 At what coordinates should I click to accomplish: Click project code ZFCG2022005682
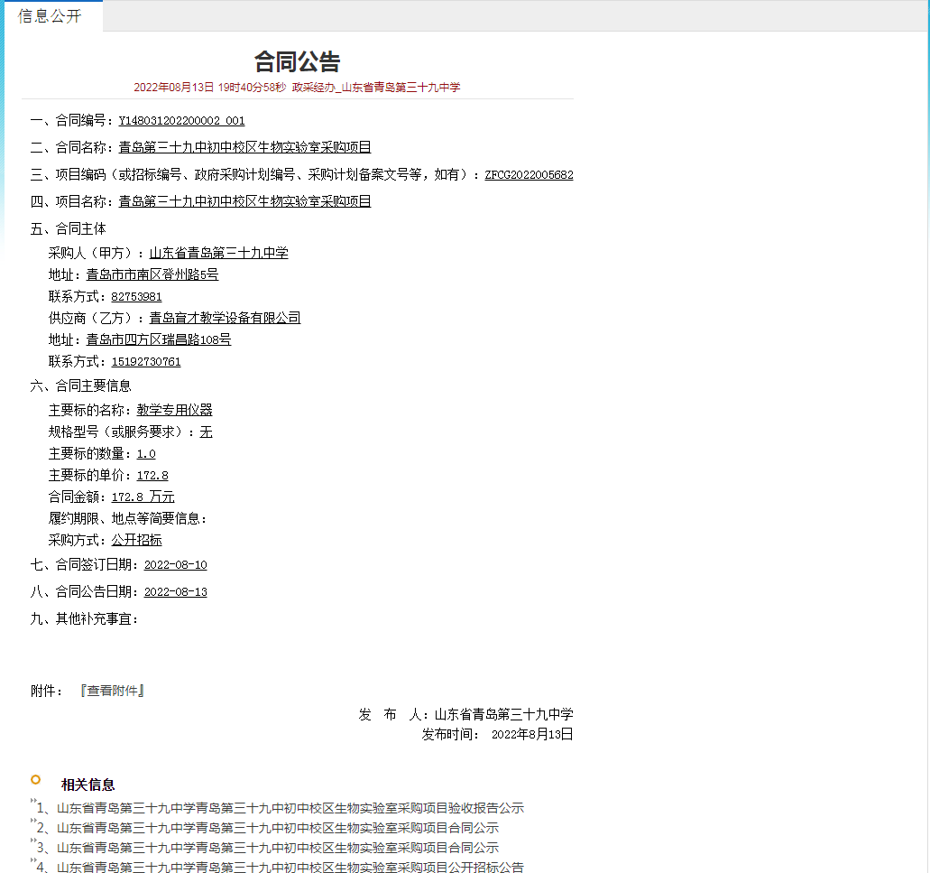[529, 175]
